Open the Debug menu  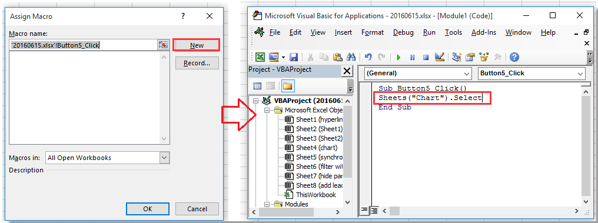point(403,32)
